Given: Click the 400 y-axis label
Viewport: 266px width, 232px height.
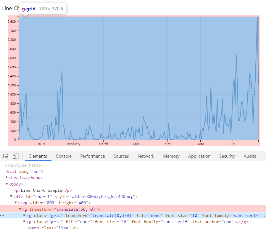Looking at the screenshot, I should tap(13, 122).
